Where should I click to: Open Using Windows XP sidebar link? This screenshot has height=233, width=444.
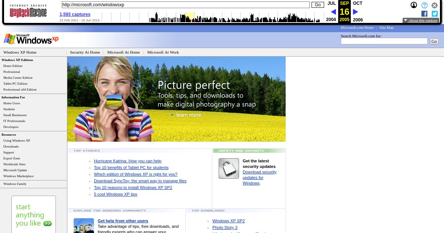coord(17,141)
